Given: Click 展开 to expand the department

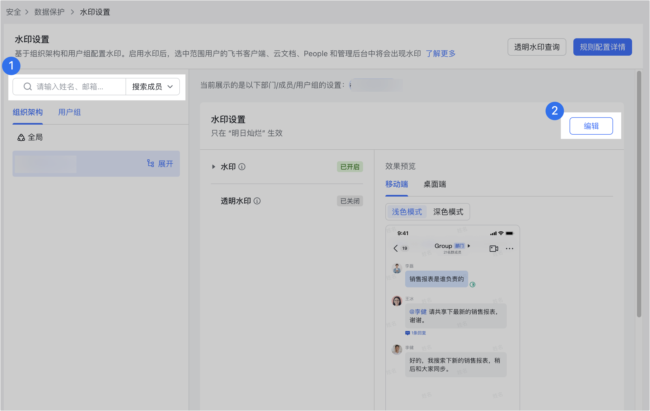Looking at the screenshot, I should 165,164.
